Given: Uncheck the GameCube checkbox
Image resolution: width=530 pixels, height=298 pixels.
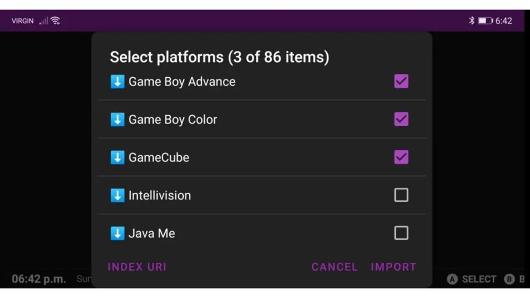Looking at the screenshot, I should [401, 157].
